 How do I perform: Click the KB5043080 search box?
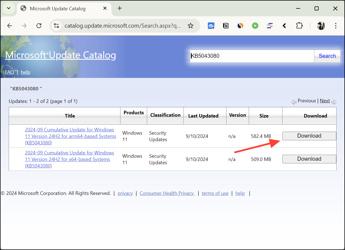point(252,56)
